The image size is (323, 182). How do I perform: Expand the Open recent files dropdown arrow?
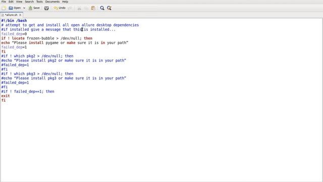(x=24, y=8)
